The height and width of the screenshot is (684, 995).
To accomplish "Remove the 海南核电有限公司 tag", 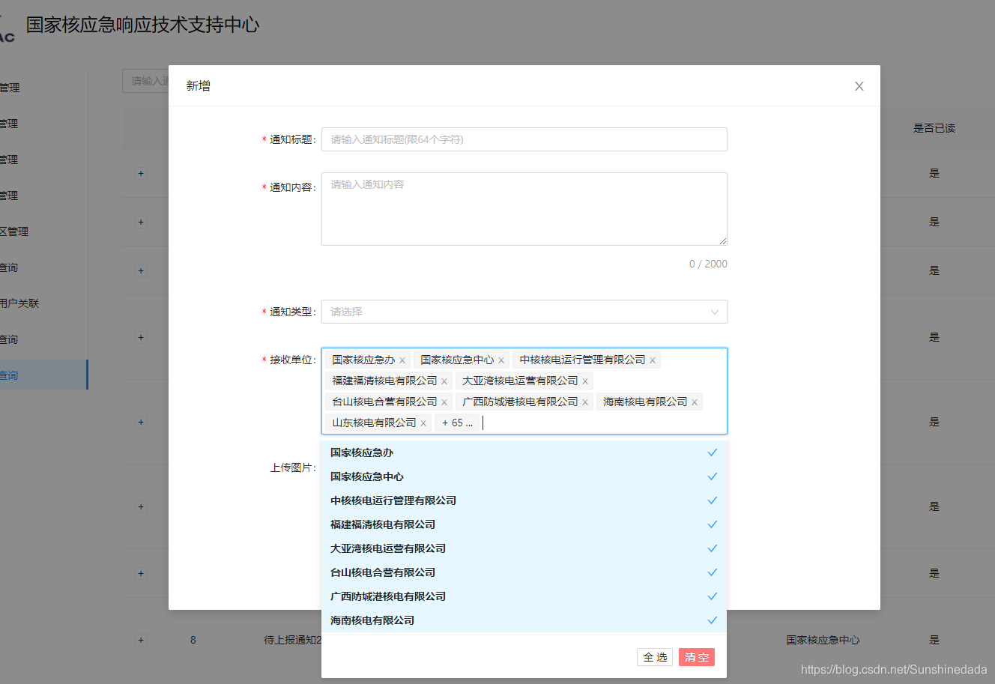I will point(695,402).
